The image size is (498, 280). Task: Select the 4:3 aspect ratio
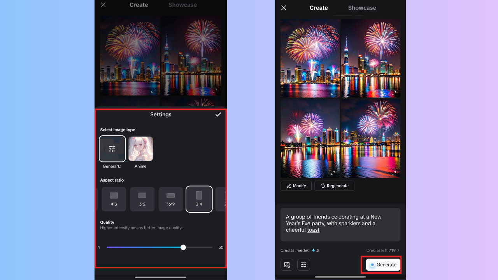(114, 199)
